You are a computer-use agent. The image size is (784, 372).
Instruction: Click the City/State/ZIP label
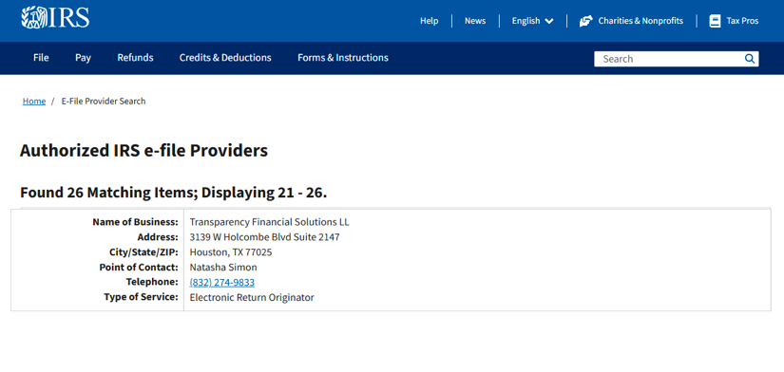point(144,252)
